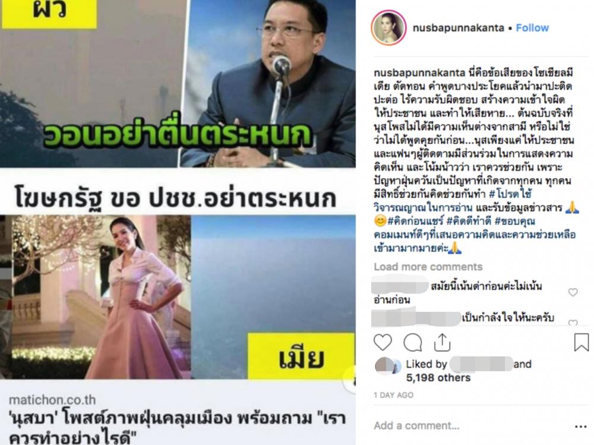View the 5,198 others who liked
This screenshot has height=445, width=594.
pos(438,378)
